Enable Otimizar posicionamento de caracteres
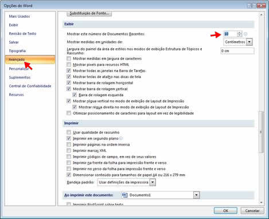Image resolution: width=269 pixels, height=219 pixels. pyautogui.click(x=69, y=113)
